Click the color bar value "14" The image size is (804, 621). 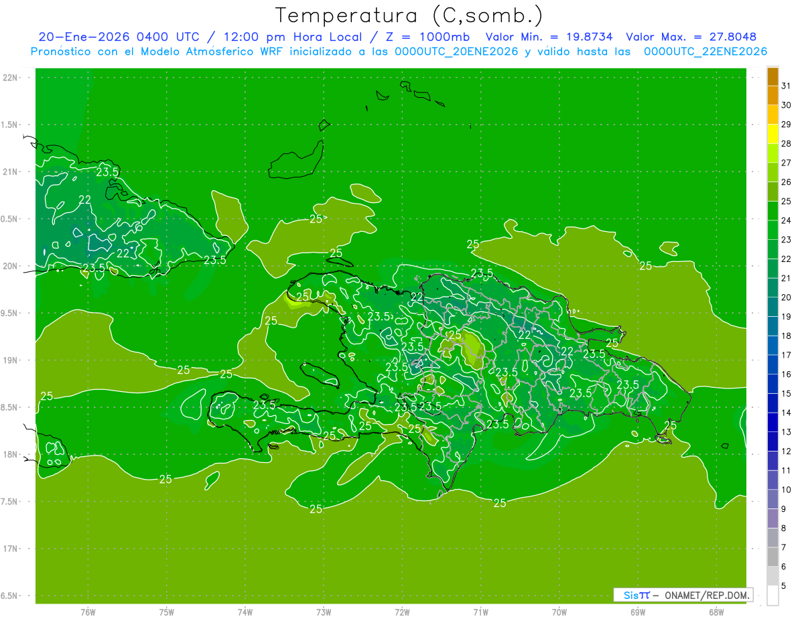click(x=786, y=413)
